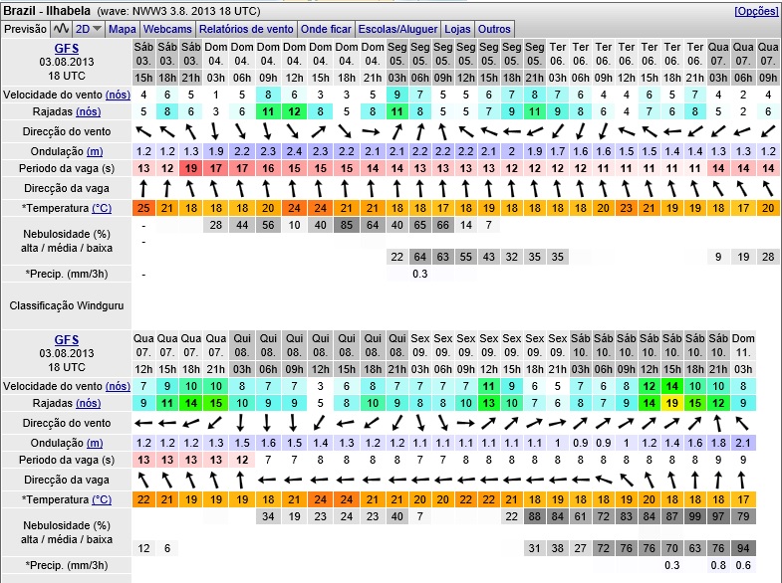The image size is (782, 583).
Task: Click green wind speed cell 14
Action: click(671, 386)
